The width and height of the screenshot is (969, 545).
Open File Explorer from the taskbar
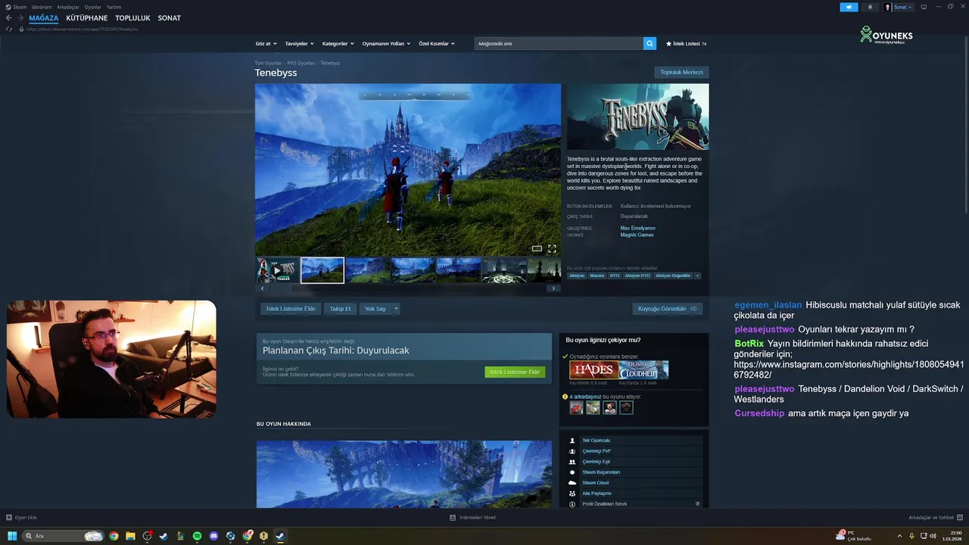[x=130, y=536]
